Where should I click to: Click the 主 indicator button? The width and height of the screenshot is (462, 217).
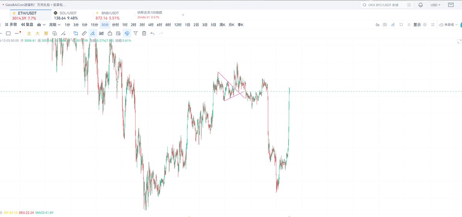[29, 33]
